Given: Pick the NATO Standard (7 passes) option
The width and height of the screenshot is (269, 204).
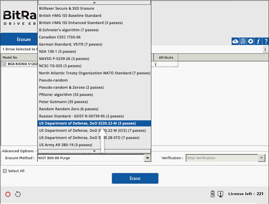Looking at the screenshot, I should [94, 73].
